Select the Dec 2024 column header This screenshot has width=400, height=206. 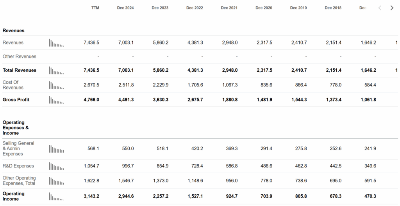125,8
